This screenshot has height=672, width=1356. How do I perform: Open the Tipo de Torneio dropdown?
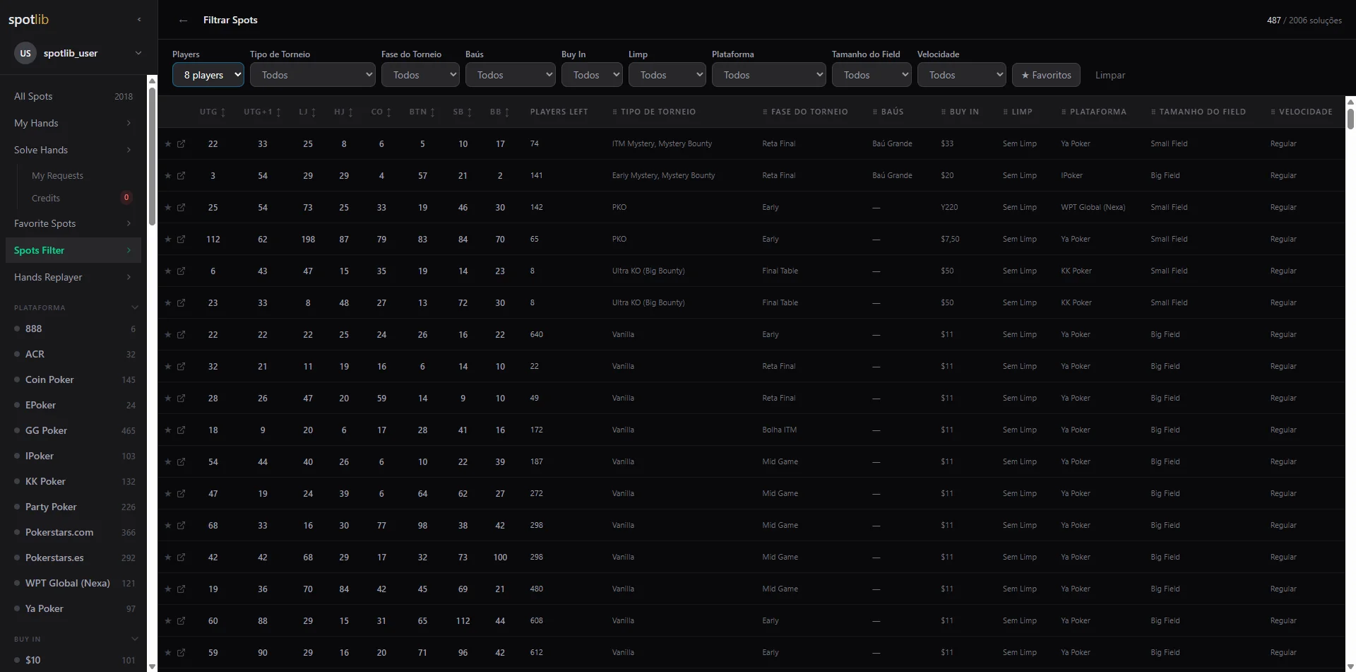coord(312,75)
